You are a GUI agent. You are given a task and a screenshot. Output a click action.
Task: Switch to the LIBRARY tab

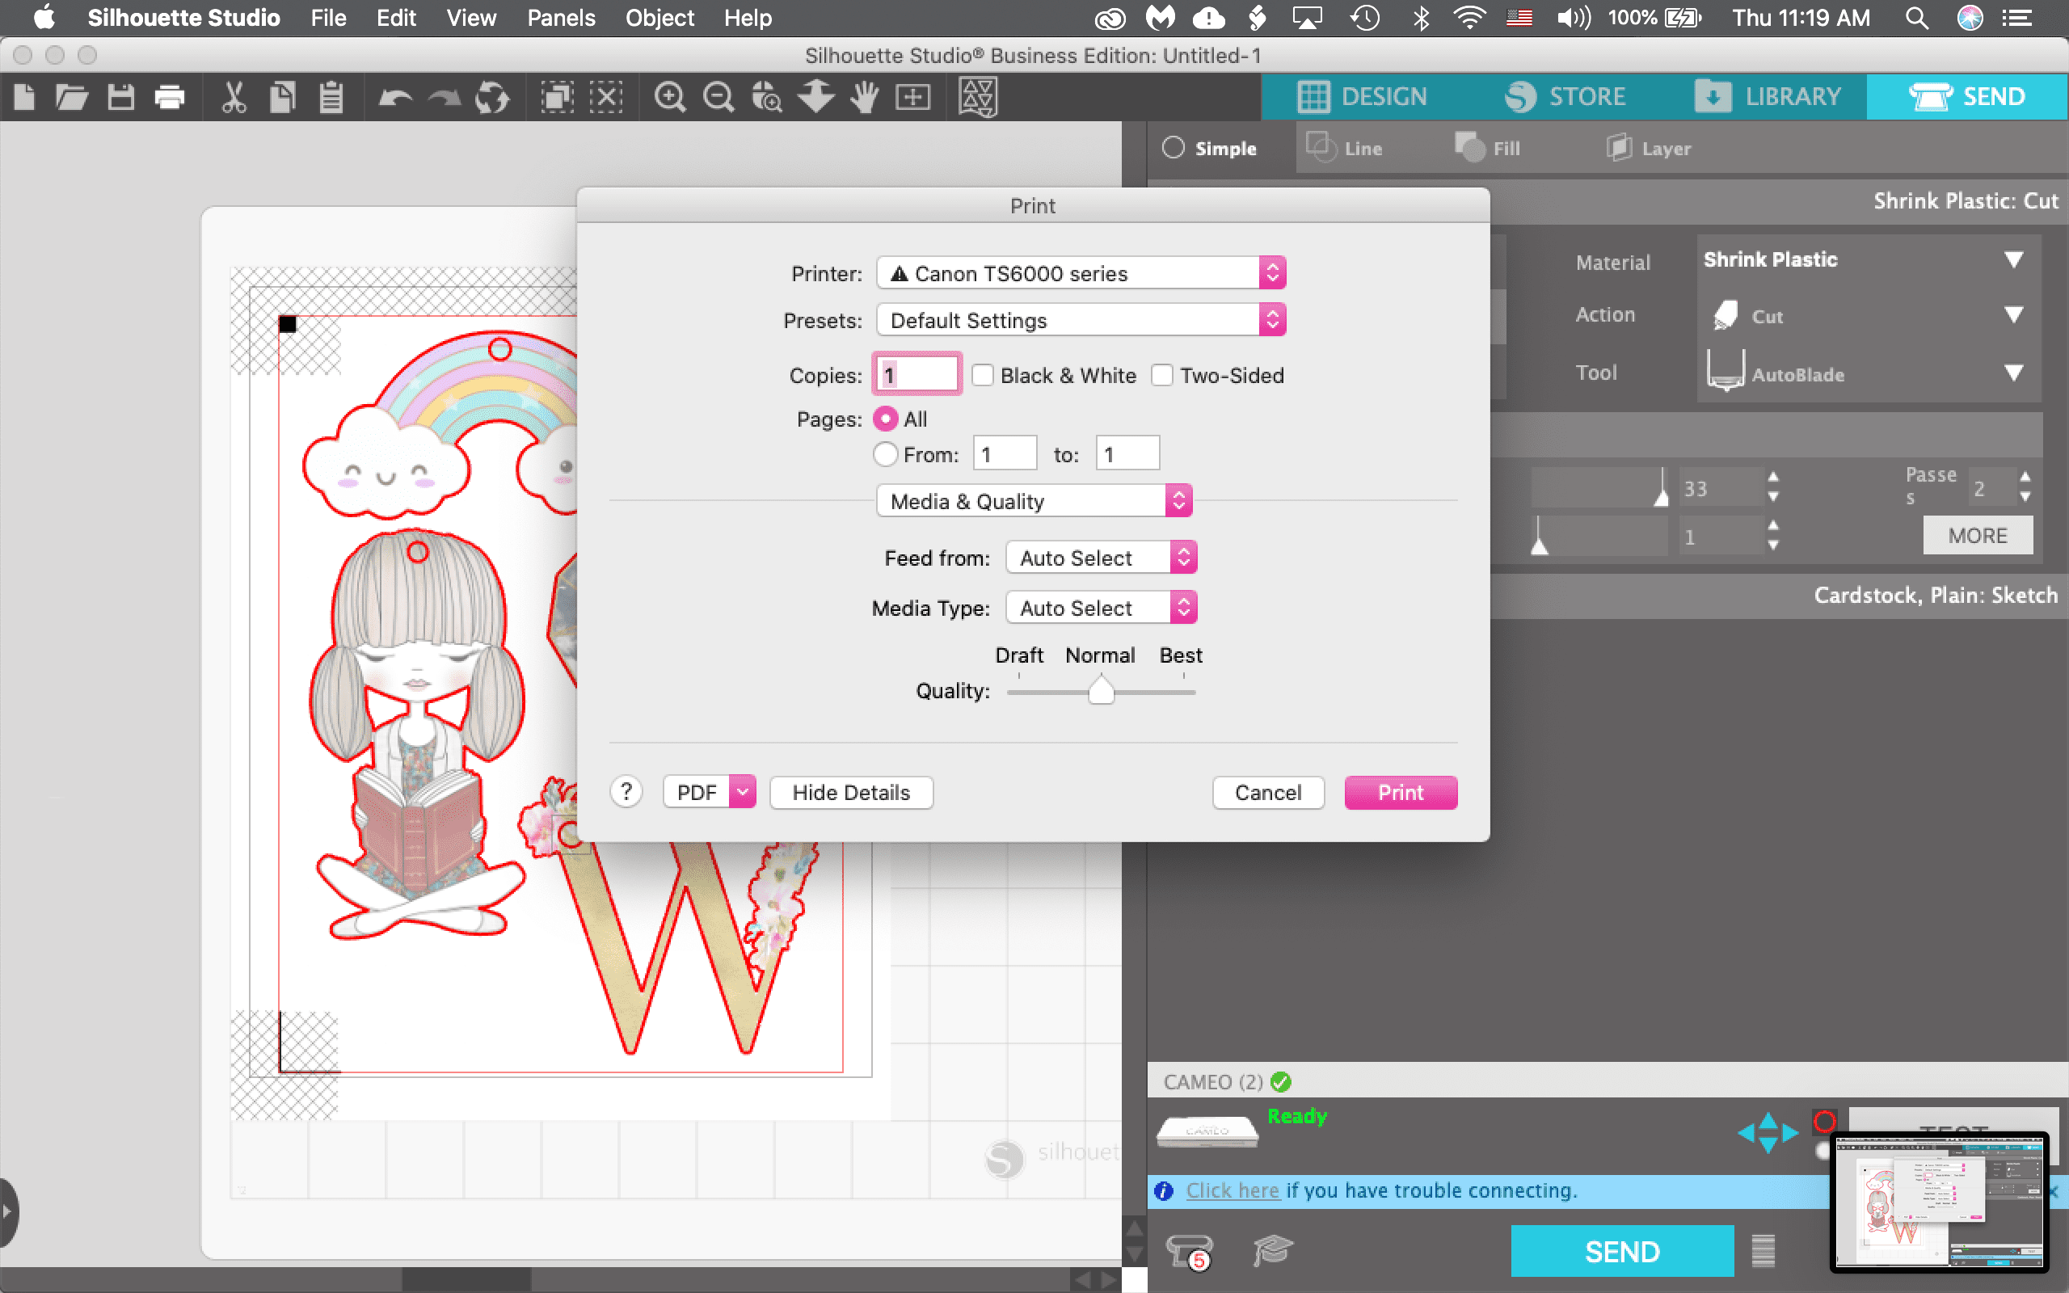coord(1768,97)
